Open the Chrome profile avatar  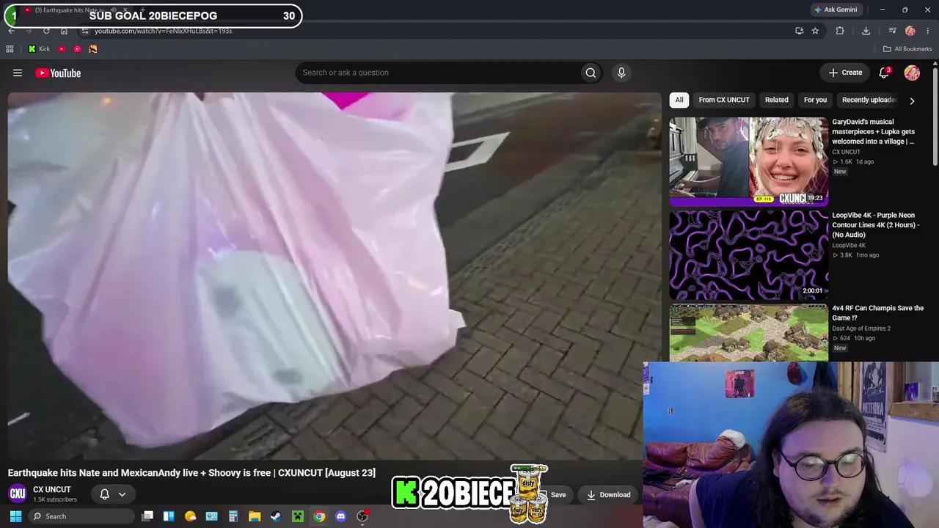910,31
